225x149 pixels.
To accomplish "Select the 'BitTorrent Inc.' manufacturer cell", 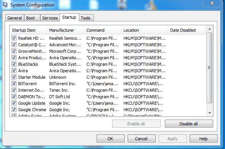I will (62, 84).
